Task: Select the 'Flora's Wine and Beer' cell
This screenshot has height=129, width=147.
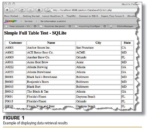Action: 51,106
